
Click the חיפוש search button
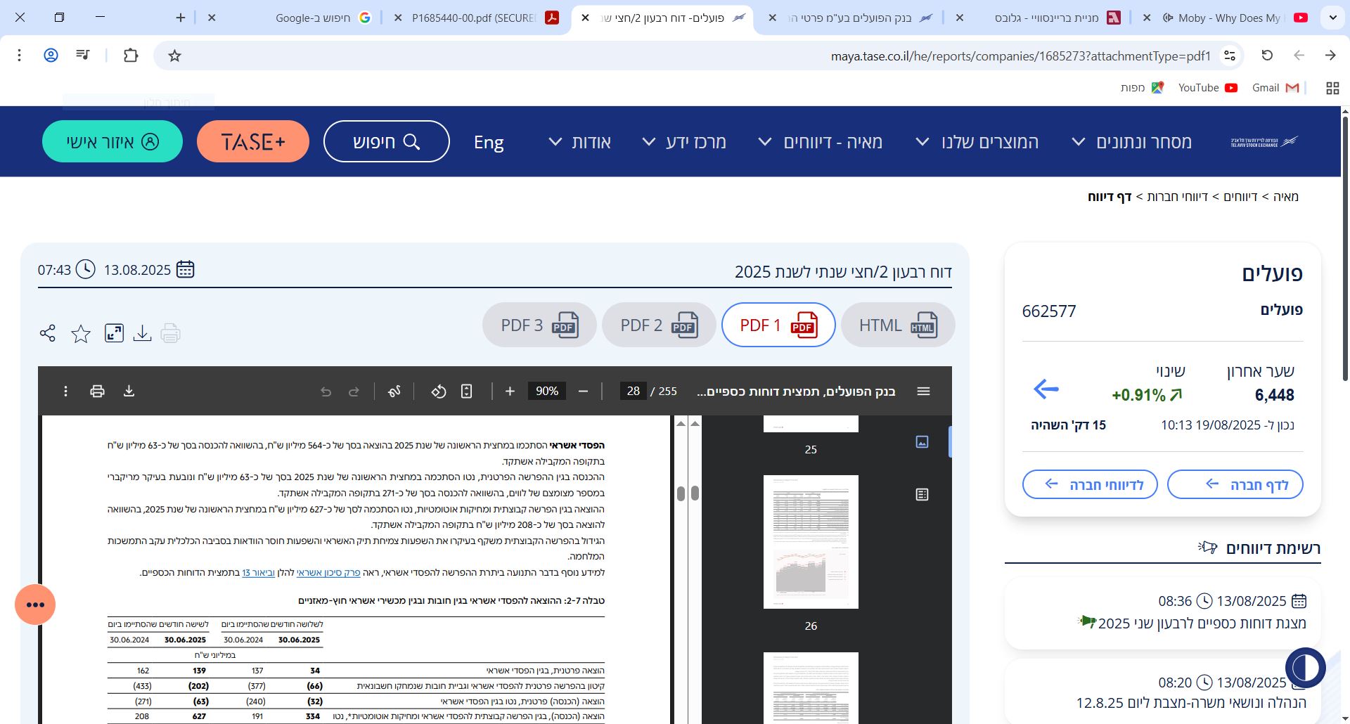[386, 141]
